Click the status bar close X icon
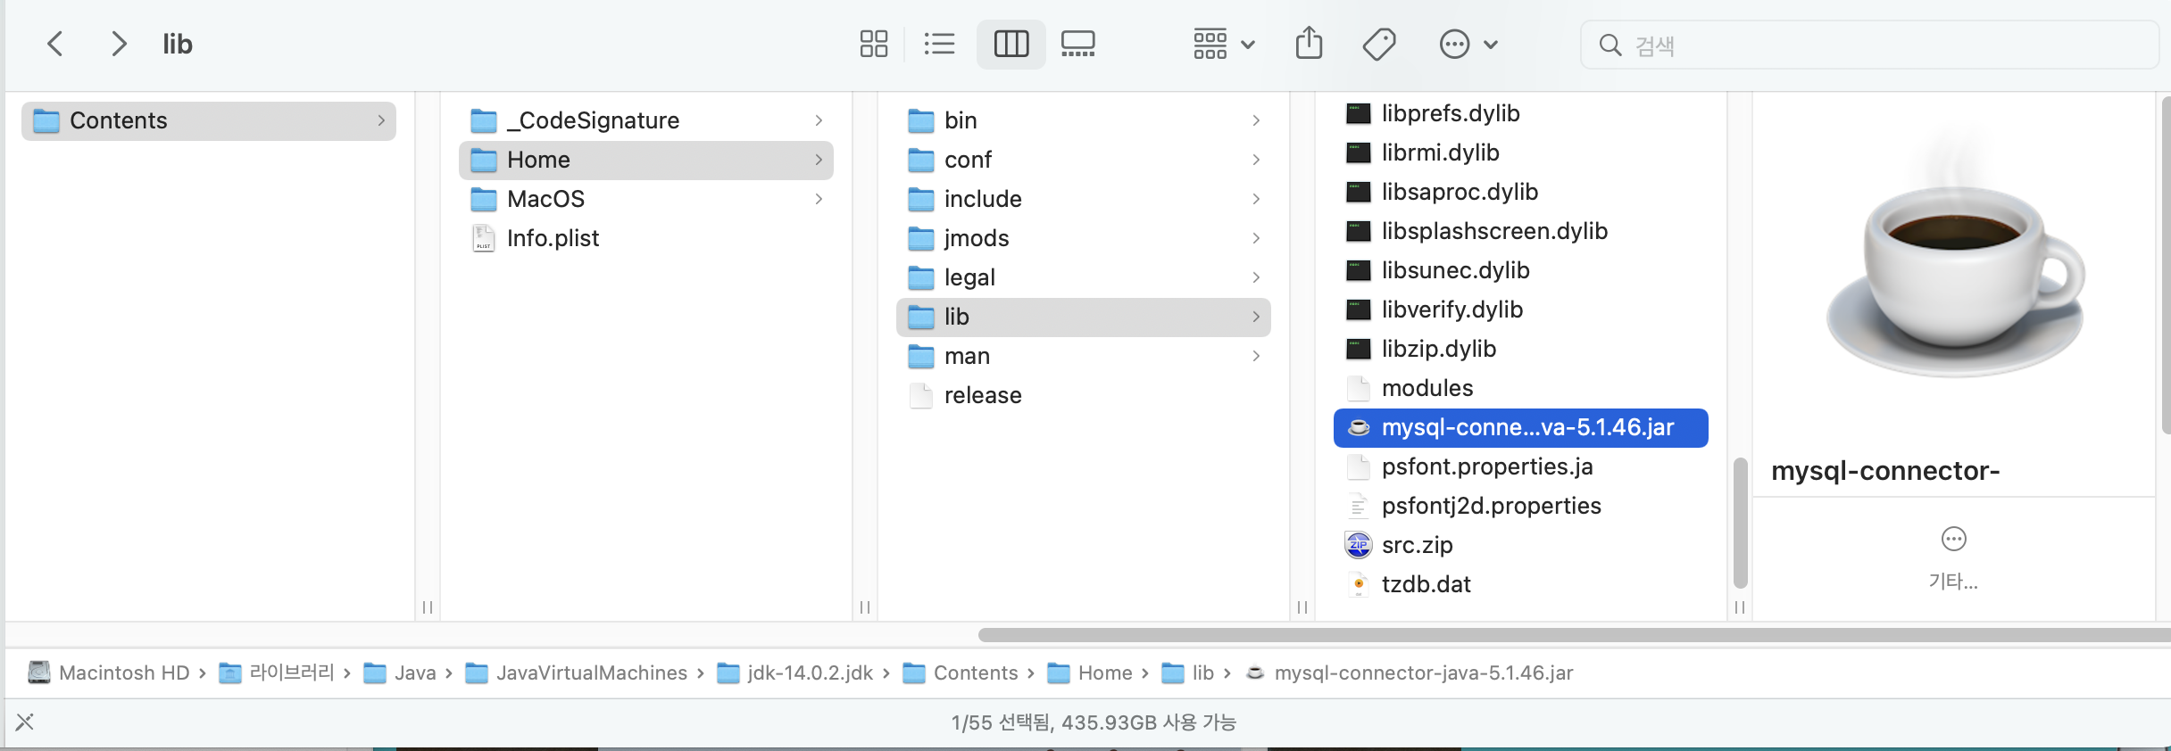This screenshot has height=751, width=2171. tap(25, 722)
